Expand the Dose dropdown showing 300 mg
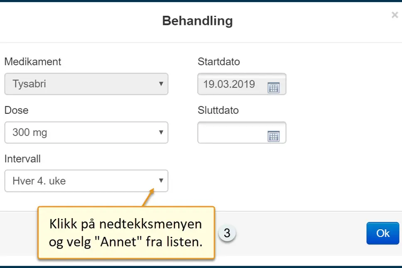 point(83,133)
